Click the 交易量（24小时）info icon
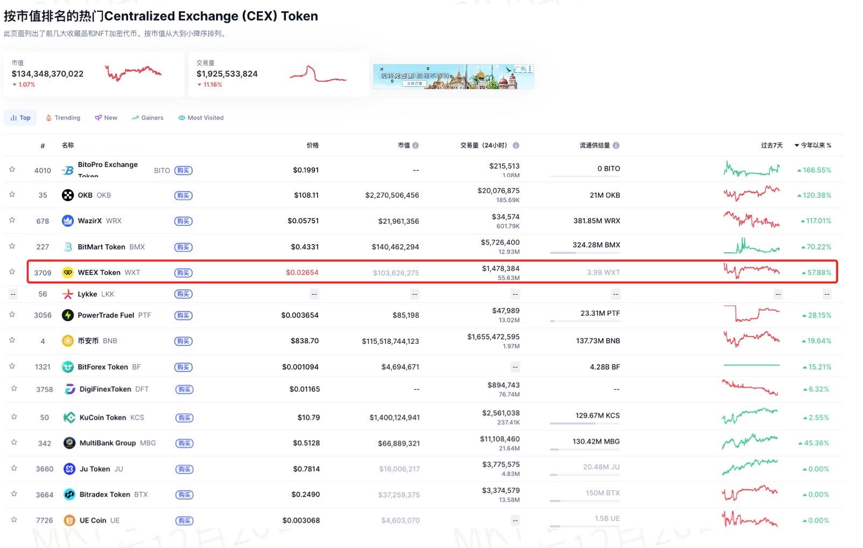The width and height of the screenshot is (863, 548). click(x=517, y=145)
